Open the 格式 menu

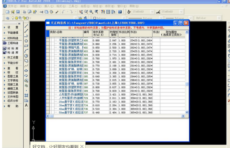coord(61,6)
